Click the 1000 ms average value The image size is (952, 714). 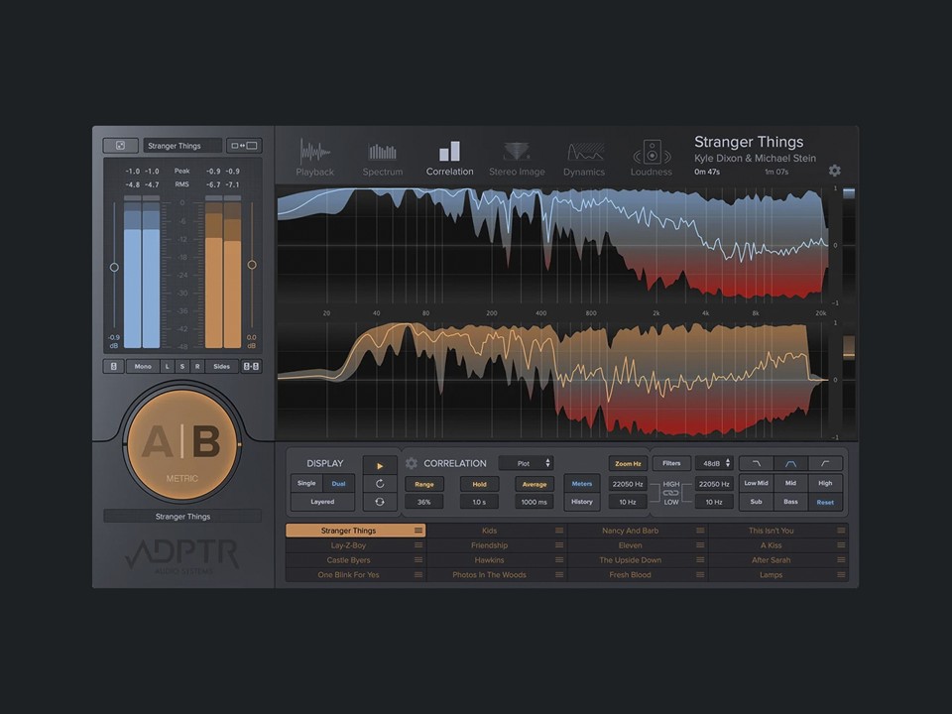pos(535,502)
